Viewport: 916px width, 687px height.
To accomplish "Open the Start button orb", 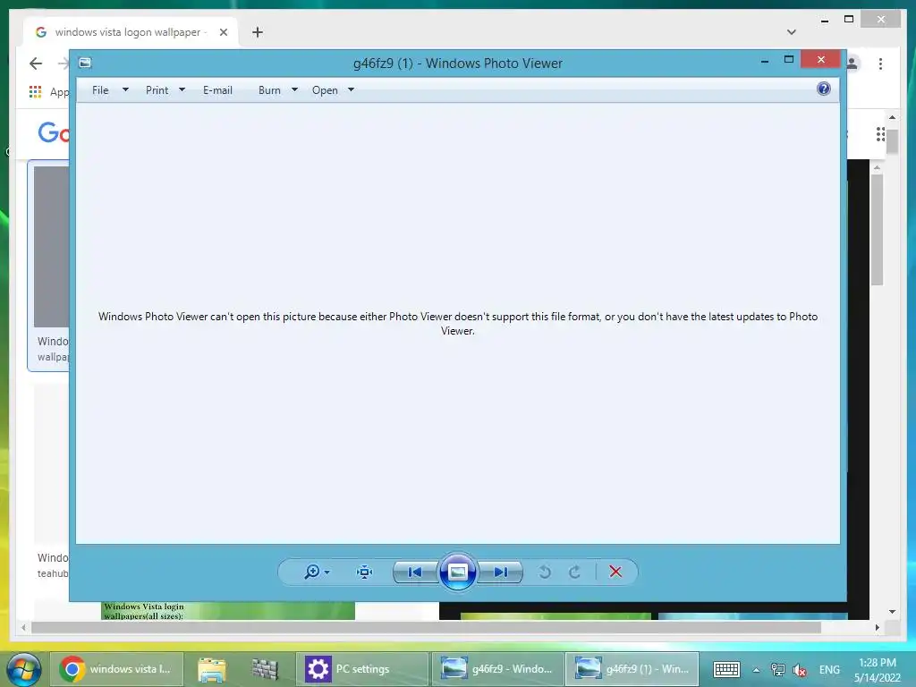I will click(x=24, y=669).
